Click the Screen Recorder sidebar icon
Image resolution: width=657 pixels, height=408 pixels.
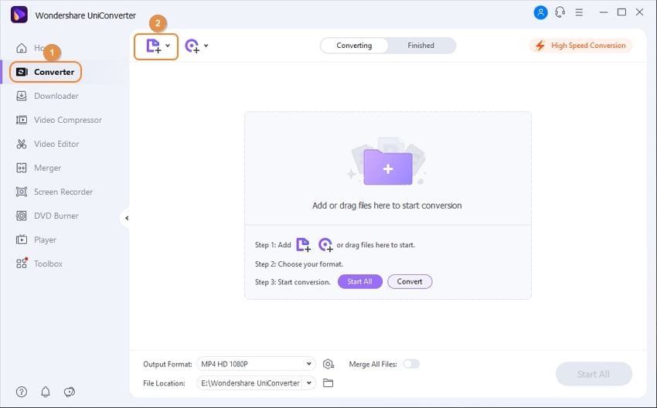tap(22, 192)
